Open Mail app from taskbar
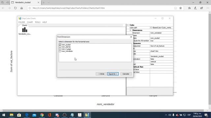The height and width of the screenshot is (118, 211). (34, 115)
